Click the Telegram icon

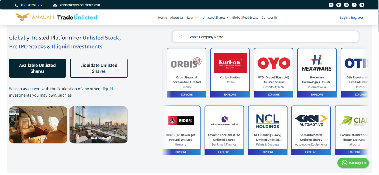pos(362,5)
